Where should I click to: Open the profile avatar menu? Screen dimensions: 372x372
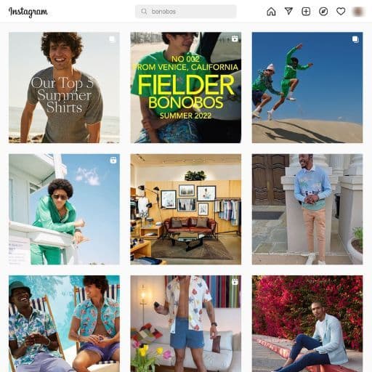tap(358, 12)
